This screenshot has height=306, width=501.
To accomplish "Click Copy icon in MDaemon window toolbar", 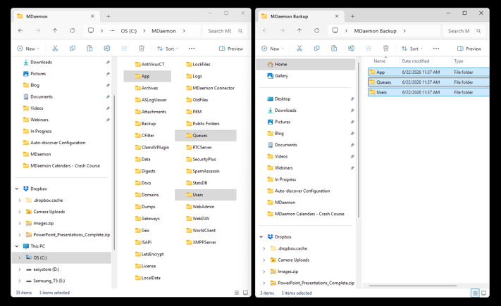I will point(73,49).
